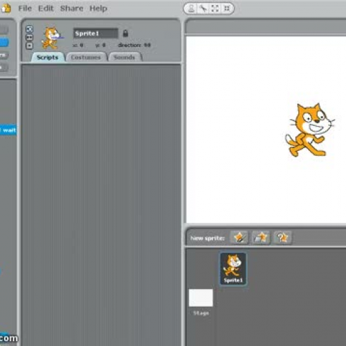Click the Sprite1 name field
Image resolution: width=346 pixels, height=346 pixels.
click(x=95, y=33)
